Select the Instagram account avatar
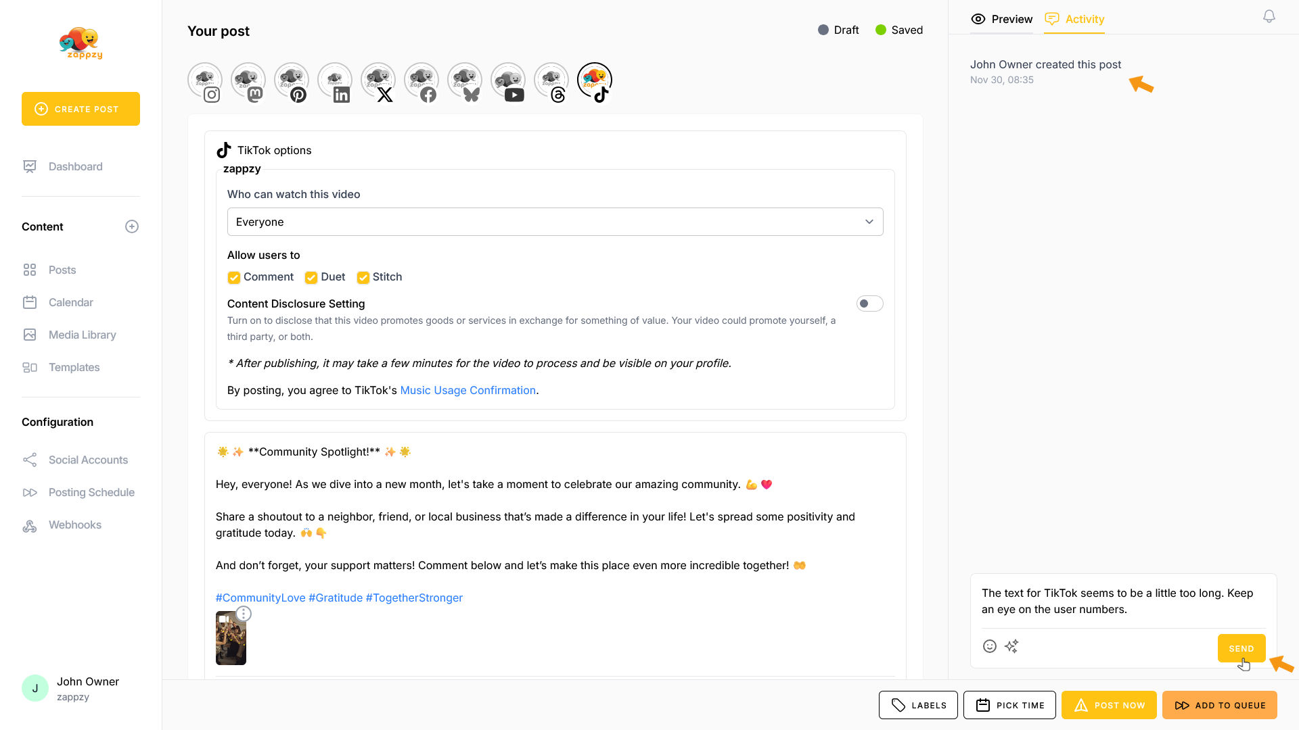The image size is (1299, 730). 205,82
